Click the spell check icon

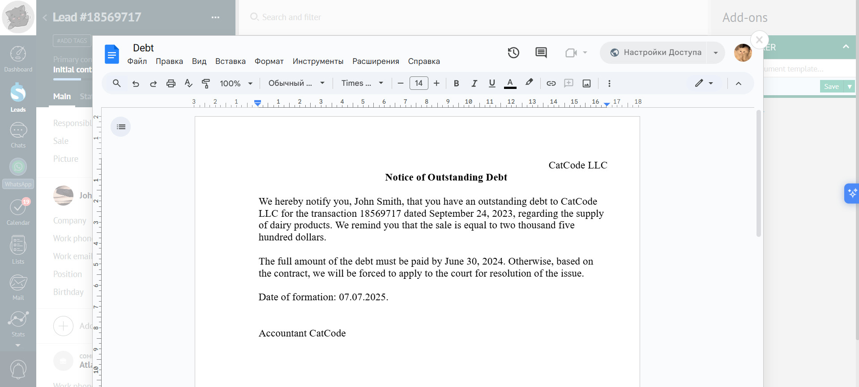(188, 84)
